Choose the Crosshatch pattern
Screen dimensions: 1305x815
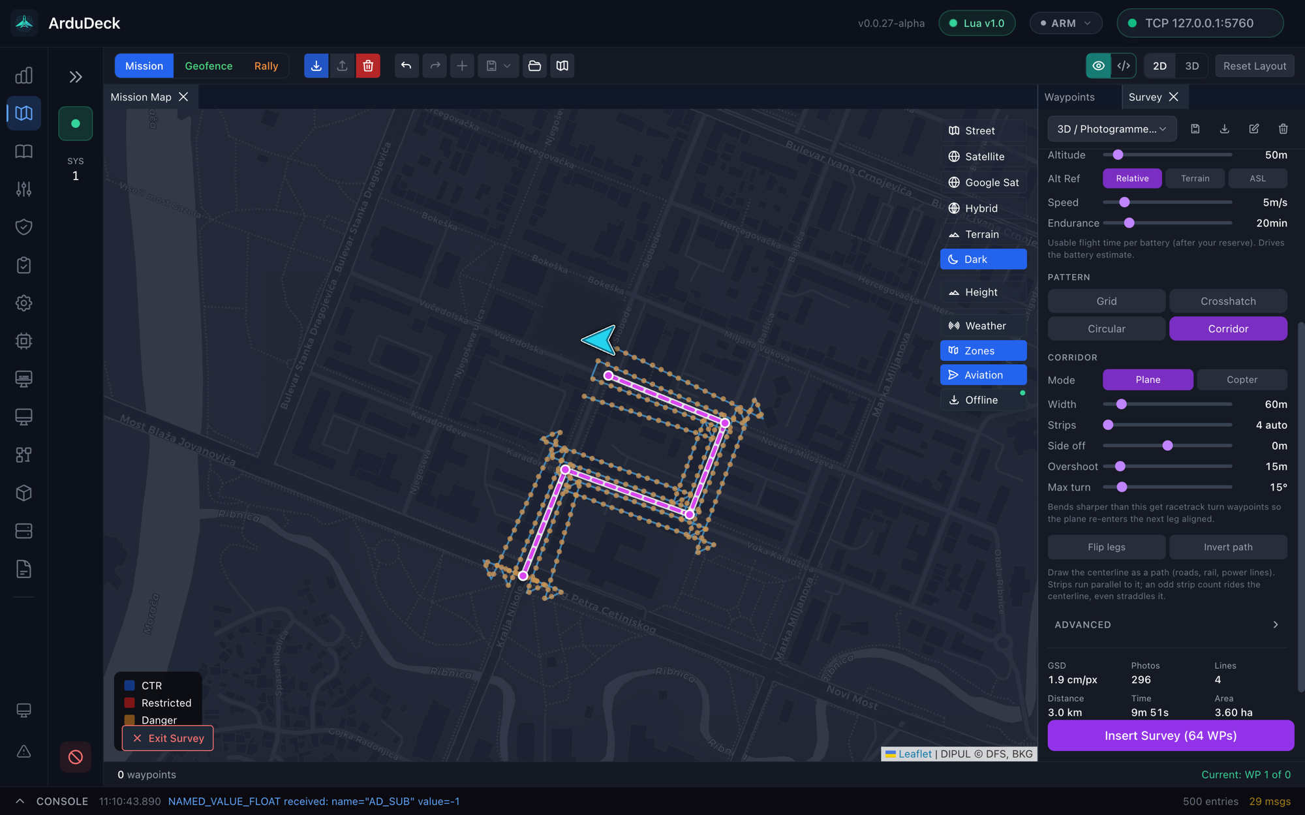tap(1228, 301)
